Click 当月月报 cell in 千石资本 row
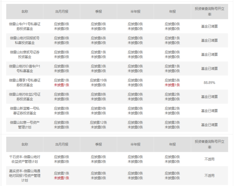Screen dimensions: 235x186 [x=62, y=159]
